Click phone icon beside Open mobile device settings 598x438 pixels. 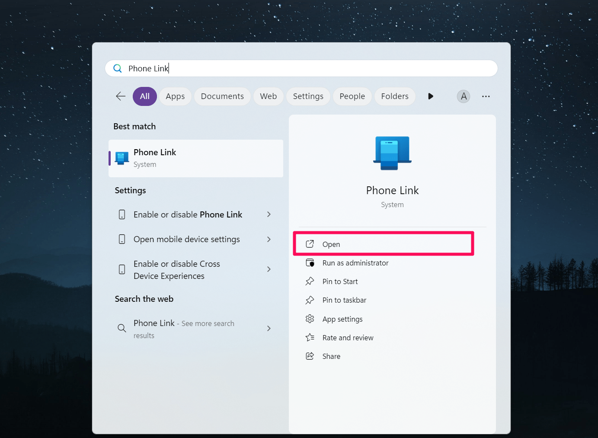click(122, 239)
